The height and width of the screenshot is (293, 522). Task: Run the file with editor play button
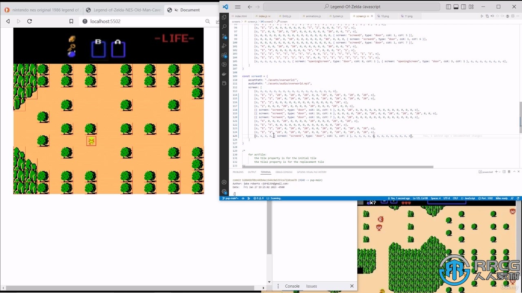[x=482, y=16]
